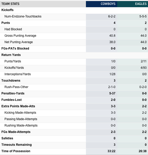Click the FGs-PATs Blocked label

(15, 49)
